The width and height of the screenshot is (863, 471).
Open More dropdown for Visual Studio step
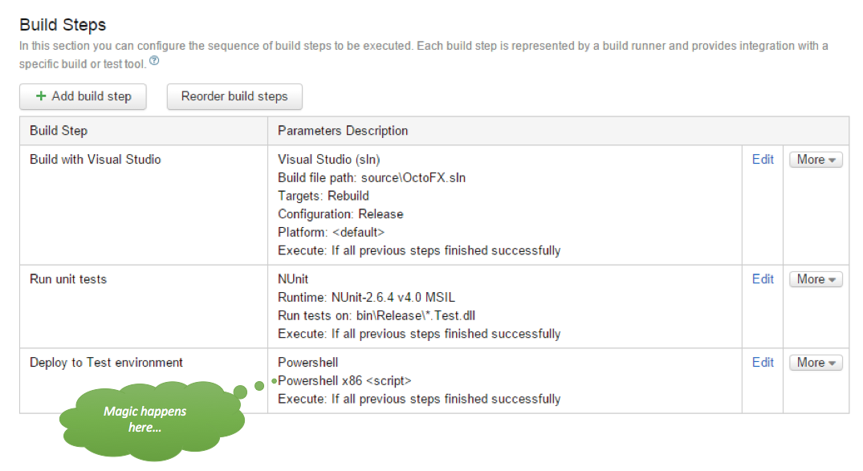tap(816, 160)
